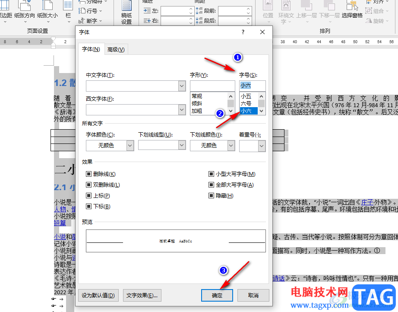This screenshot has height=312, width=398.
Task: Open the 短篇 hyperlink in document
Action: point(60,223)
